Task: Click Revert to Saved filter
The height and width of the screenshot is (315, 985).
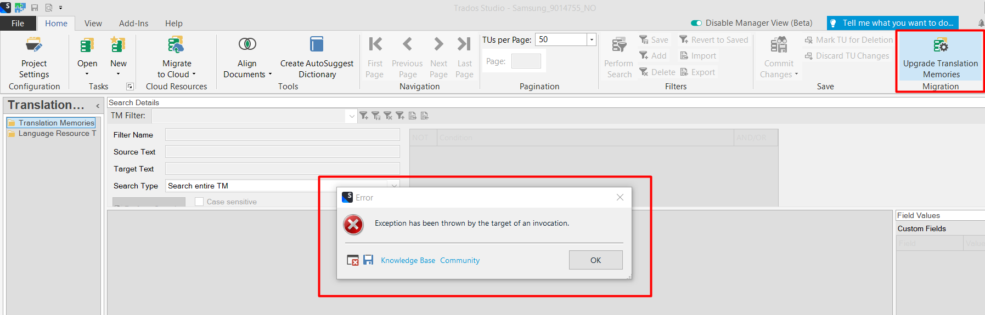Action: coord(714,40)
